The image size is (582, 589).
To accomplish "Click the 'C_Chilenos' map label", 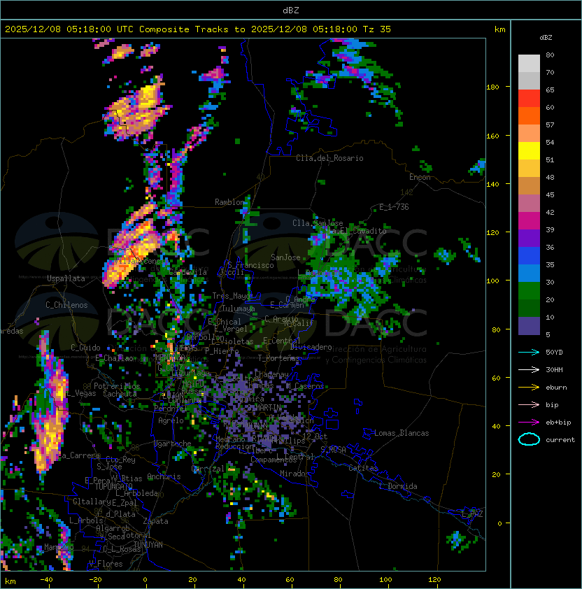I will [x=66, y=305].
